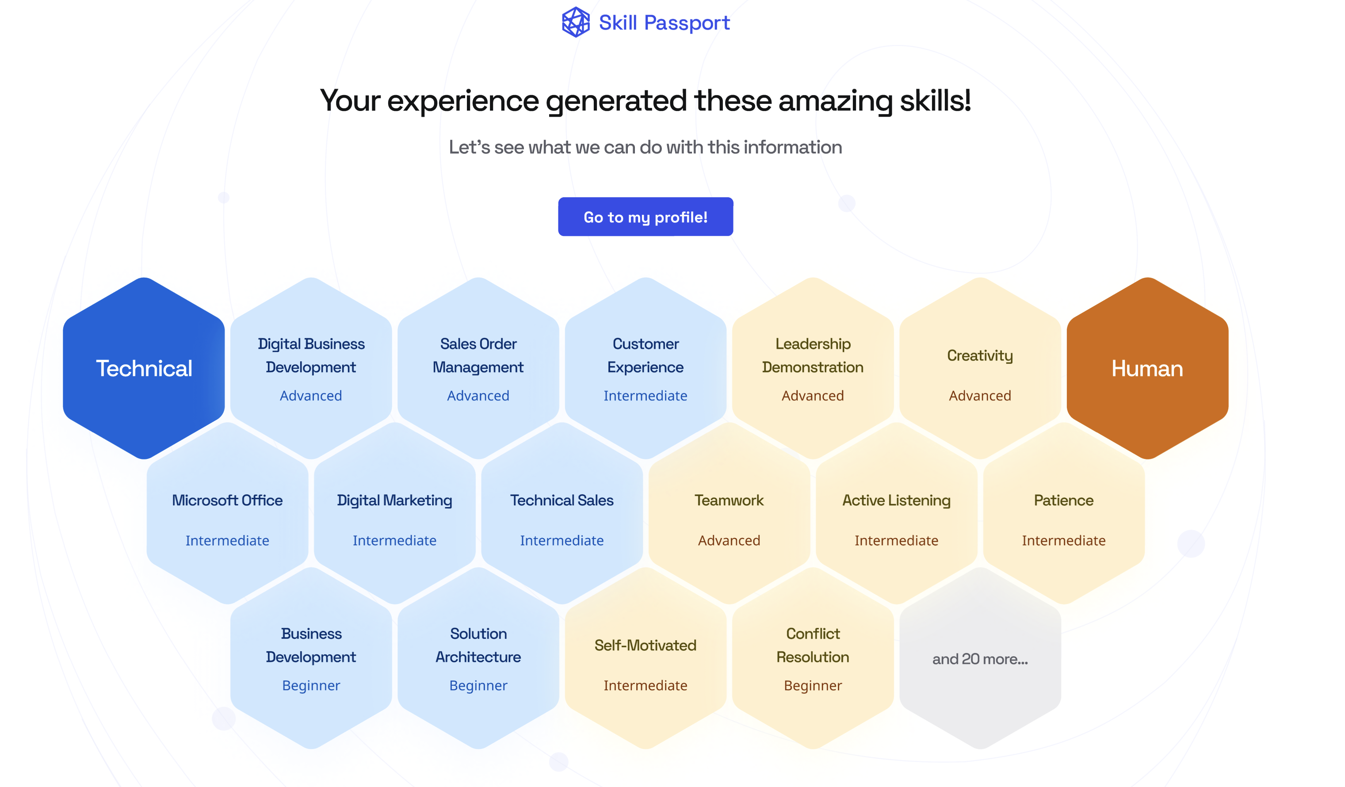Choose the Customer Experience skill hexagon
Image resolution: width=1345 pixels, height=787 pixels.
[645, 368]
